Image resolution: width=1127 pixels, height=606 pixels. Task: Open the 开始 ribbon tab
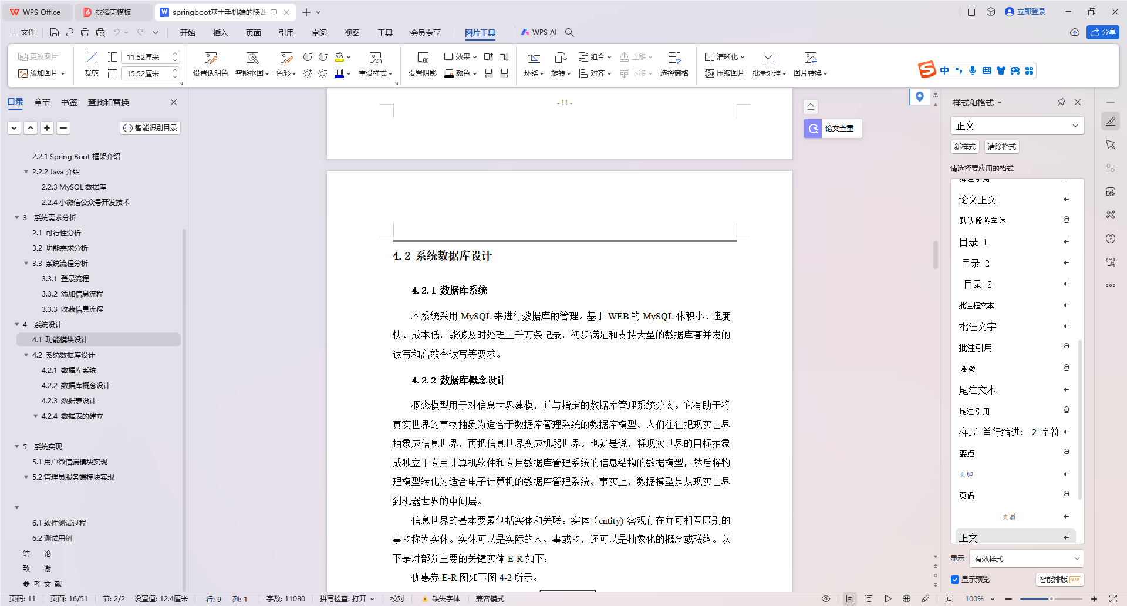pyautogui.click(x=188, y=33)
